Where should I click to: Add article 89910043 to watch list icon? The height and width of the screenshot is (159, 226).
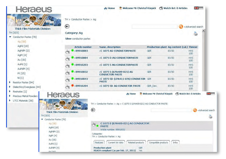click(x=67, y=80)
